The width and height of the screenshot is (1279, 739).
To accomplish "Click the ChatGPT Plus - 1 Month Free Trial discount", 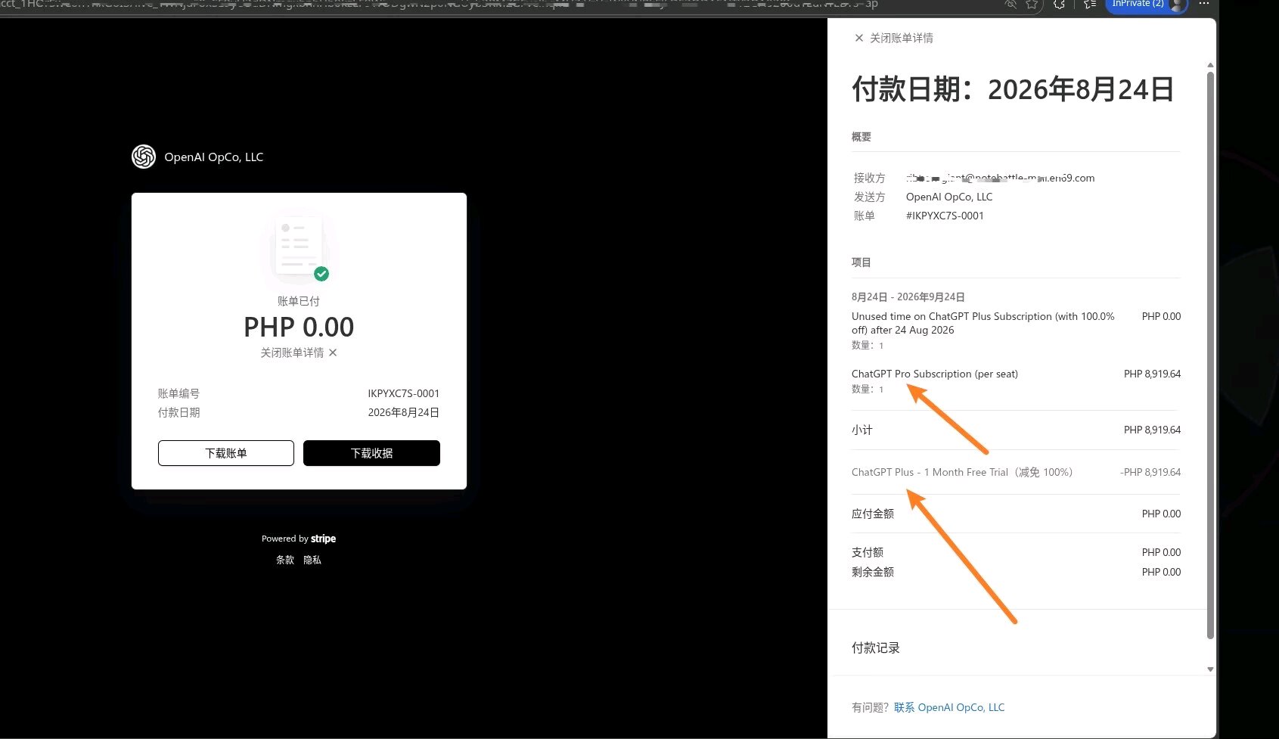I will coord(962,472).
